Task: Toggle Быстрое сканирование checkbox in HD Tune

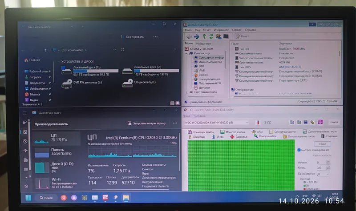Action: (299, 150)
